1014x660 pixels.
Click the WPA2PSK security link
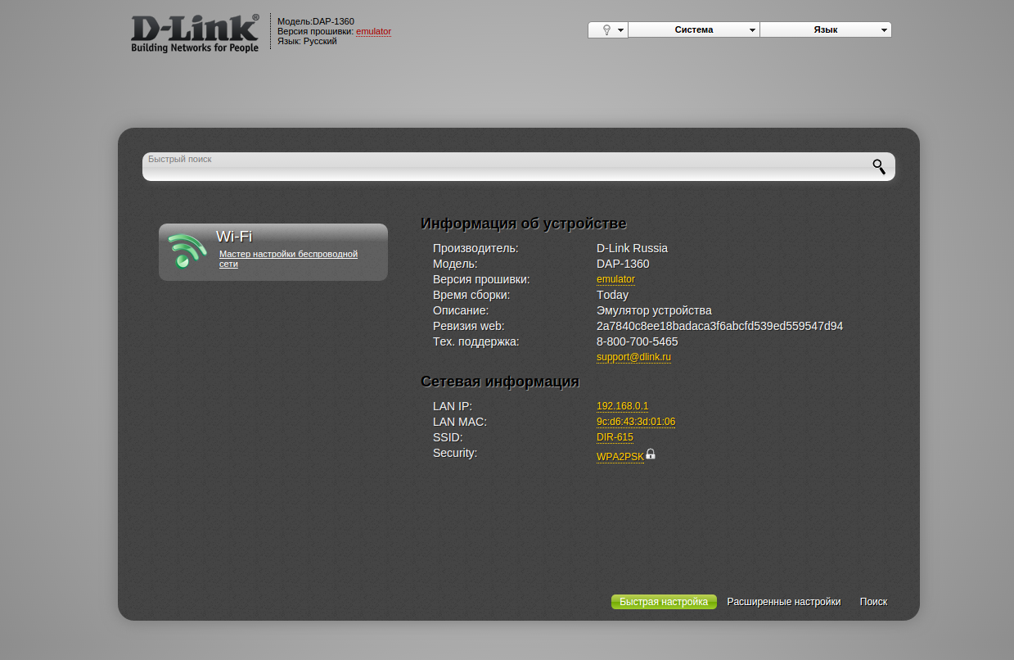coord(620,457)
